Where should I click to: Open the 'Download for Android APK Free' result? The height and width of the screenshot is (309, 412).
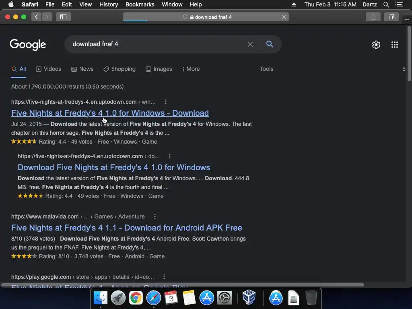click(127, 228)
